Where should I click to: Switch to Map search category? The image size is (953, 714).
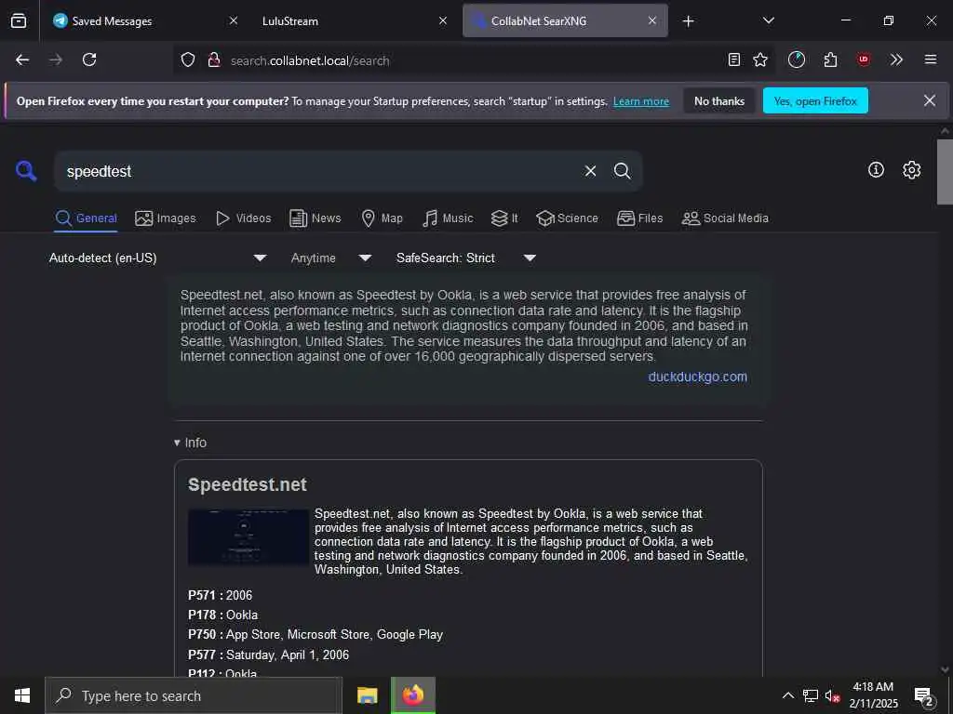pyautogui.click(x=382, y=218)
